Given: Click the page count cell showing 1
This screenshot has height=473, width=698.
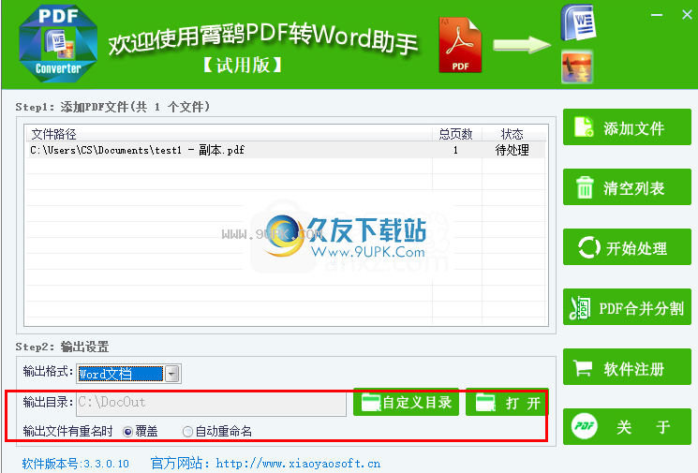Looking at the screenshot, I should coord(456,151).
